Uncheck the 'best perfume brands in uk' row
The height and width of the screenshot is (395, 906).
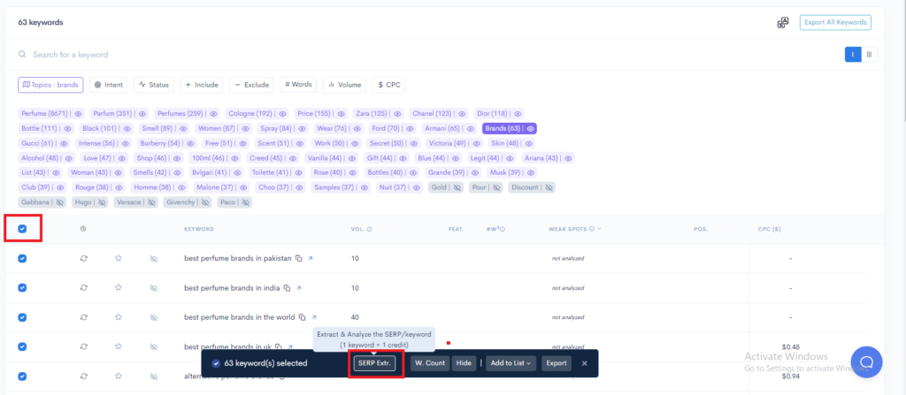click(22, 346)
